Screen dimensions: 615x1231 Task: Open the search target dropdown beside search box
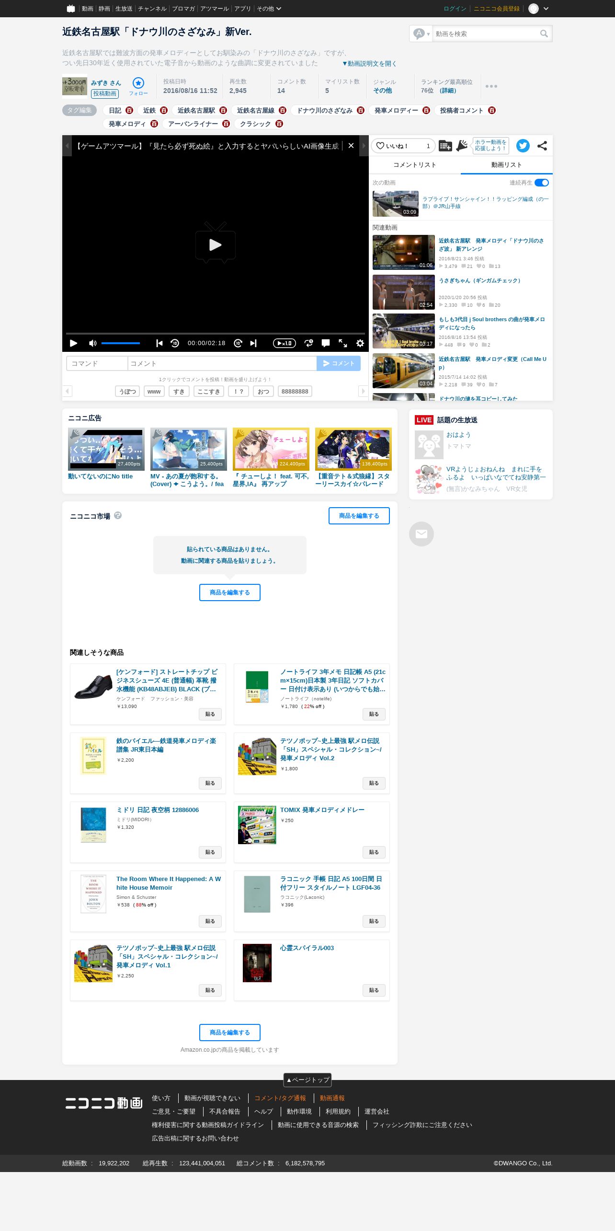tap(421, 34)
